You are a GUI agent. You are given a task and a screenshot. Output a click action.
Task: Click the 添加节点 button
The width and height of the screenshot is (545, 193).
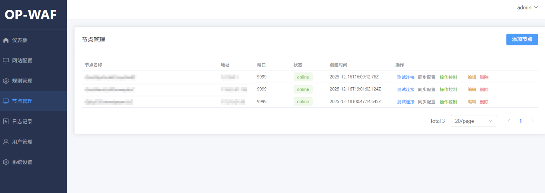522,39
